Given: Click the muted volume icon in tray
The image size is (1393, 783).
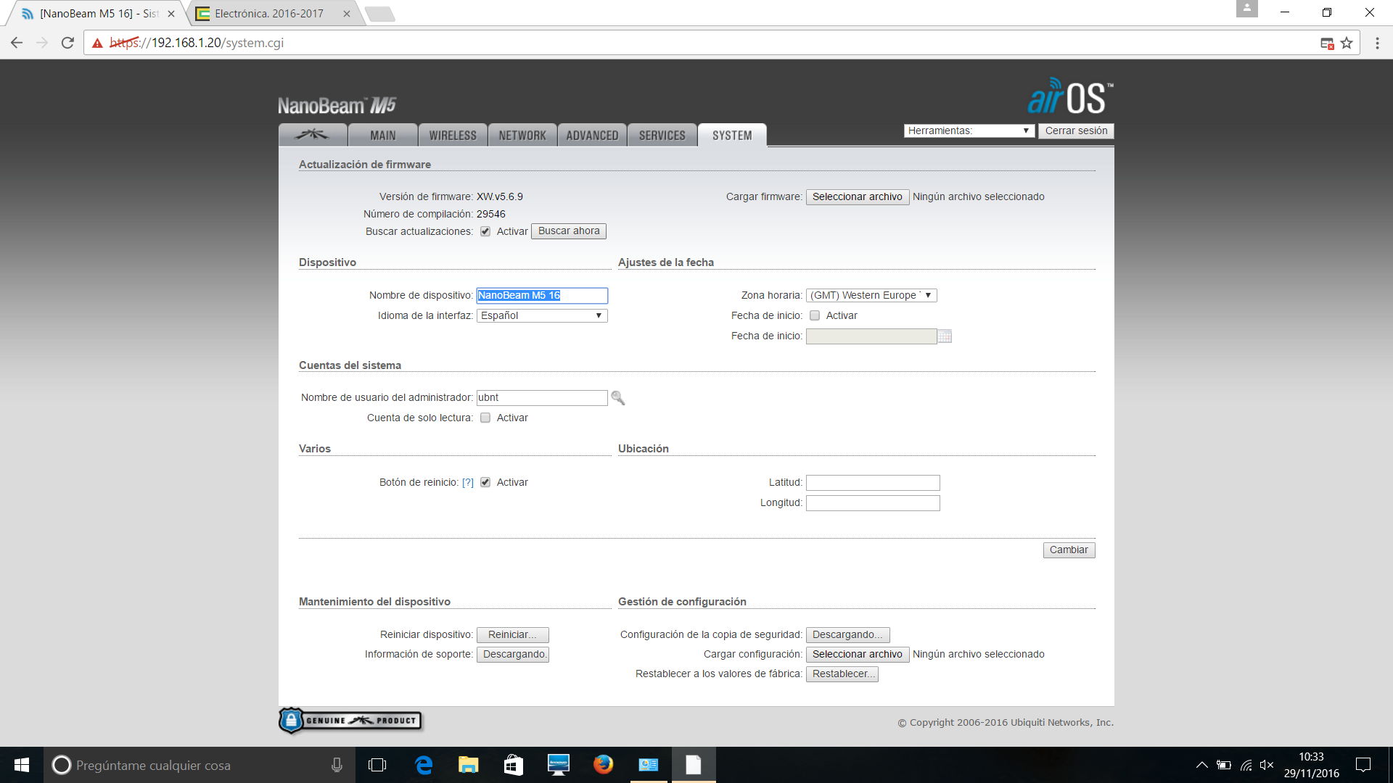Looking at the screenshot, I should [1267, 765].
